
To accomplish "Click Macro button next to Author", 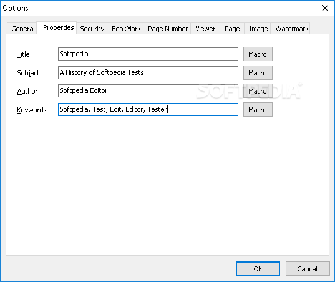I will pyautogui.click(x=258, y=91).
